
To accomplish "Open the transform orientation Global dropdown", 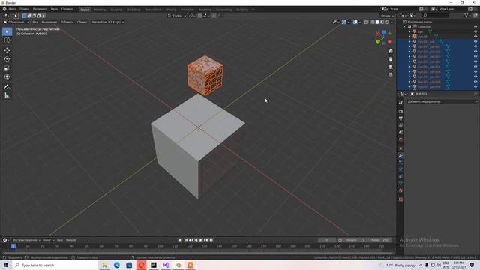I will pyautogui.click(x=177, y=16).
